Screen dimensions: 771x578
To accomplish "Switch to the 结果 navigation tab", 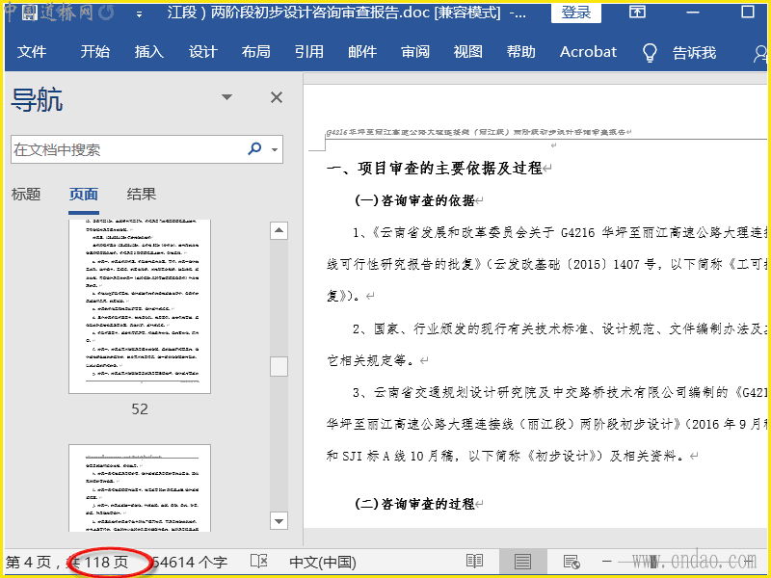I will coord(141,195).
